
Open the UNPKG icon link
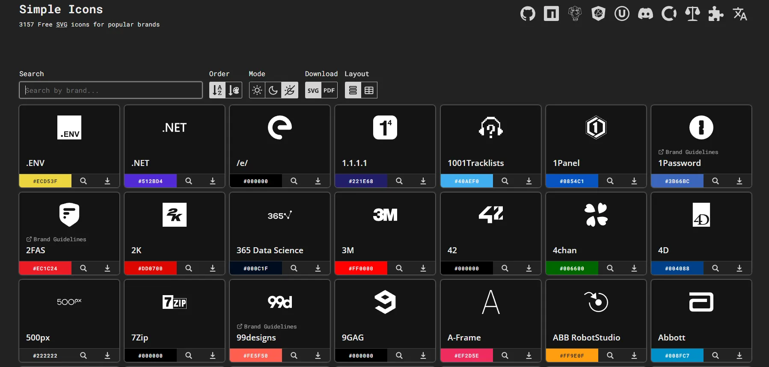click(x=622, y=14)
